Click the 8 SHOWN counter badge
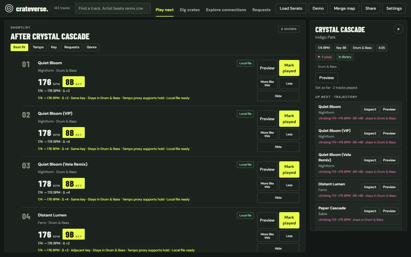The width and height of the screenshot is (411, 257). [289, 29]
